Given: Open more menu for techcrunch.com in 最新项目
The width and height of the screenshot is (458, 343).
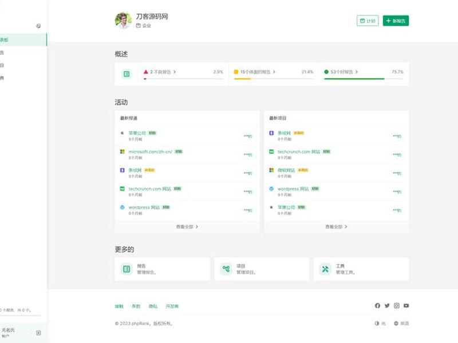Looking at the screenshot, I should click(397, 154).
